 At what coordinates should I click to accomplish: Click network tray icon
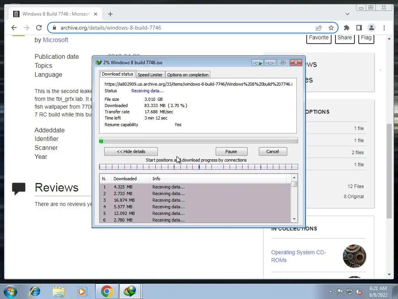point(349,292)
